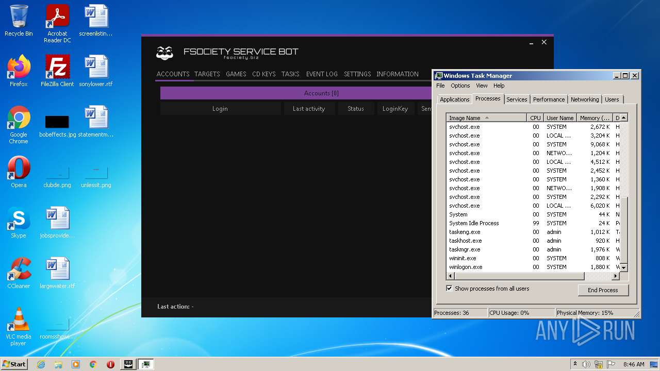The height and width of the screenshot is (371, 660).
Task: Sort processes by Memory column
Action: 595,118
